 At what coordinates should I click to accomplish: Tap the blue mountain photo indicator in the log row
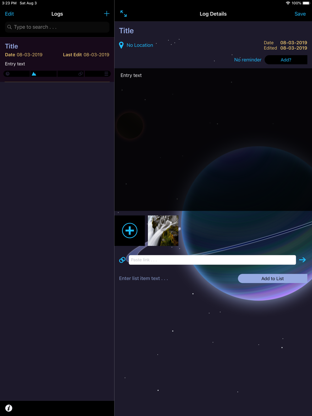point(34,74)
